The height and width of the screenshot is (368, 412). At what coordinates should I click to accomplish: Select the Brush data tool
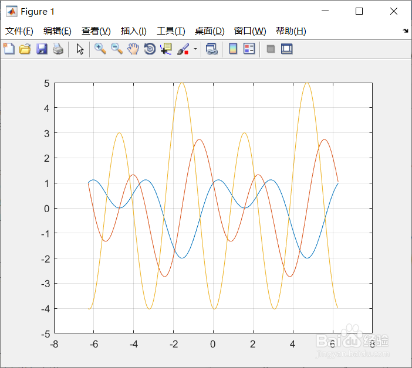(183, 49)
